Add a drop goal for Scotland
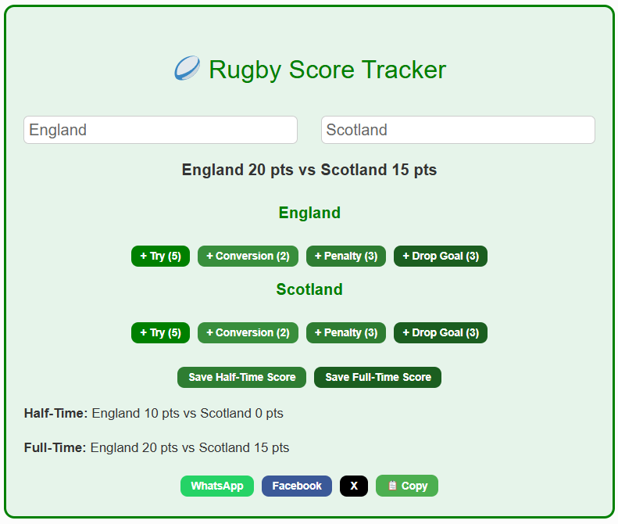The image size is (618, 524). [441, 332]
